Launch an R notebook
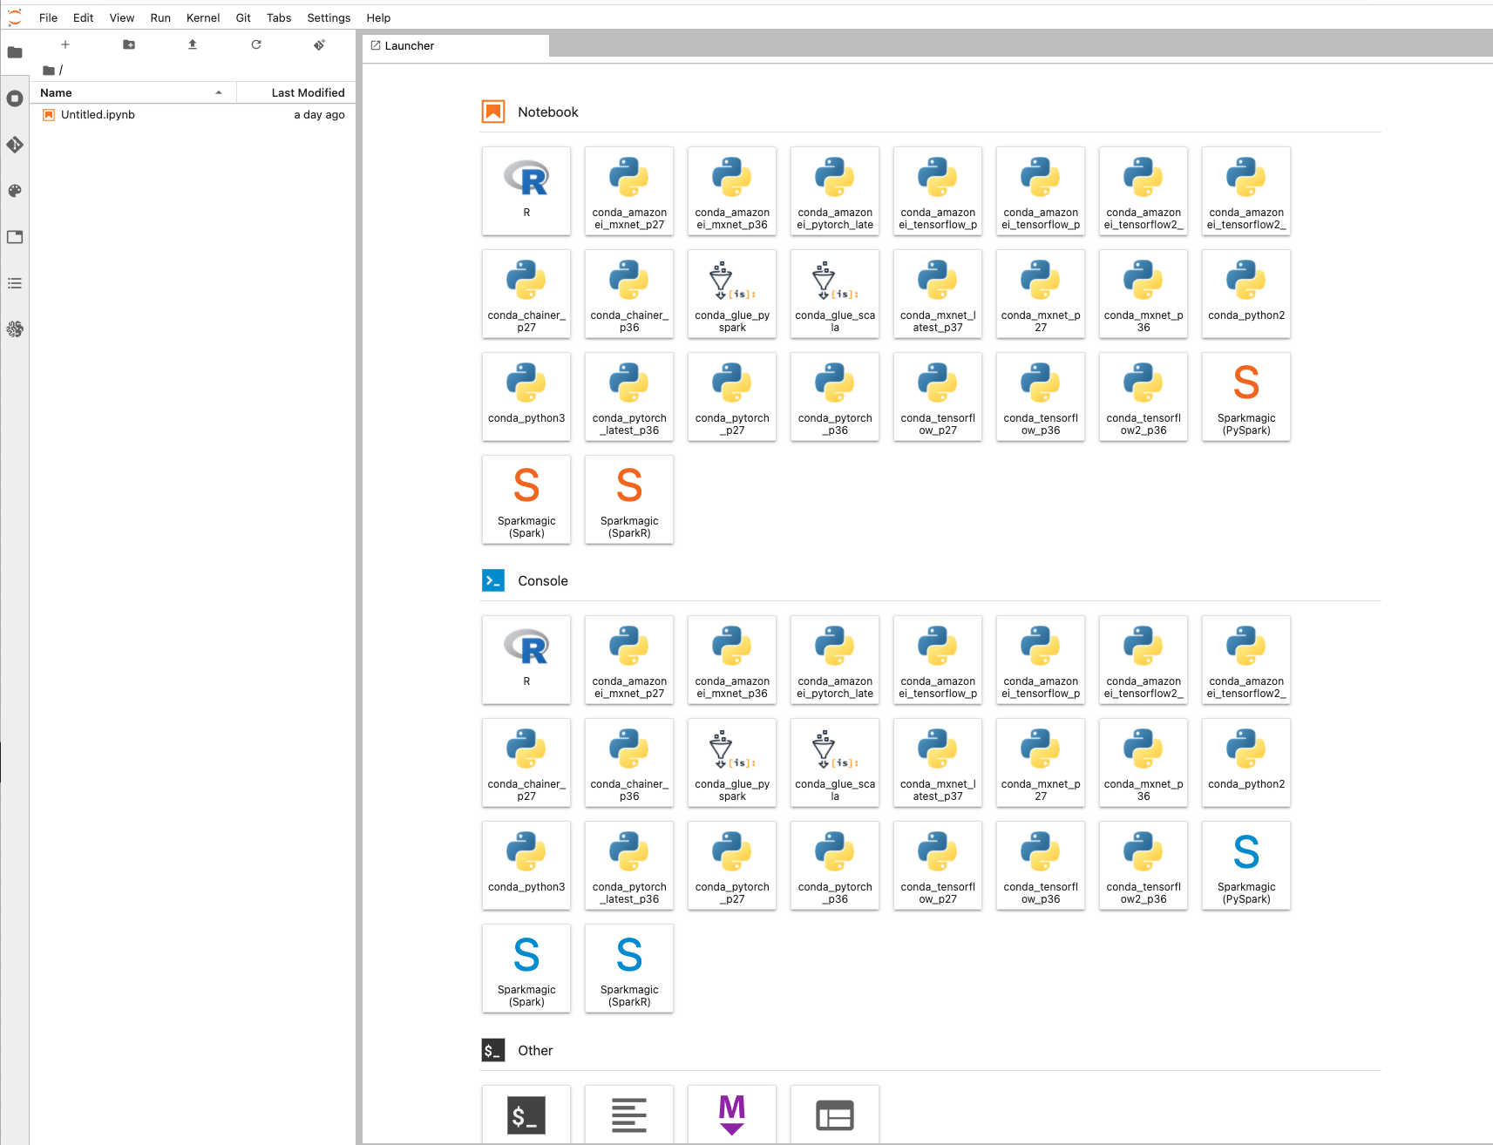Viewport: 1493px width, 1145px height. tap(526, 190)
